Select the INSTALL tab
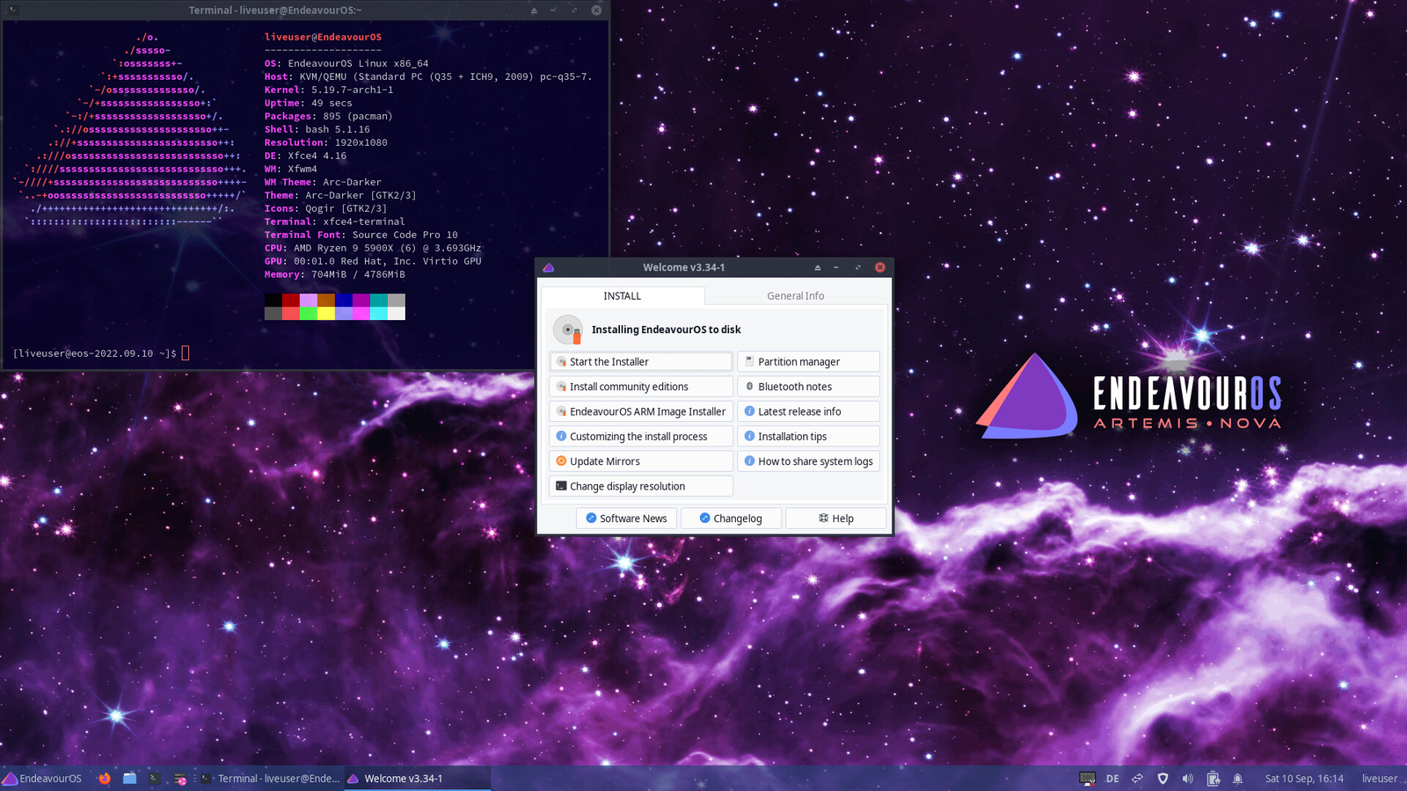 point(622,296)
